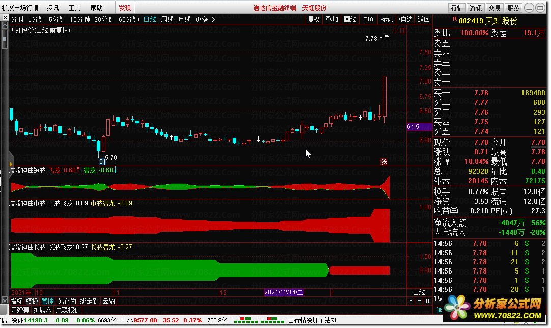Click the 资讯 button at top right
The height and width of the screenshot is (328, 551).
[476, 8]
